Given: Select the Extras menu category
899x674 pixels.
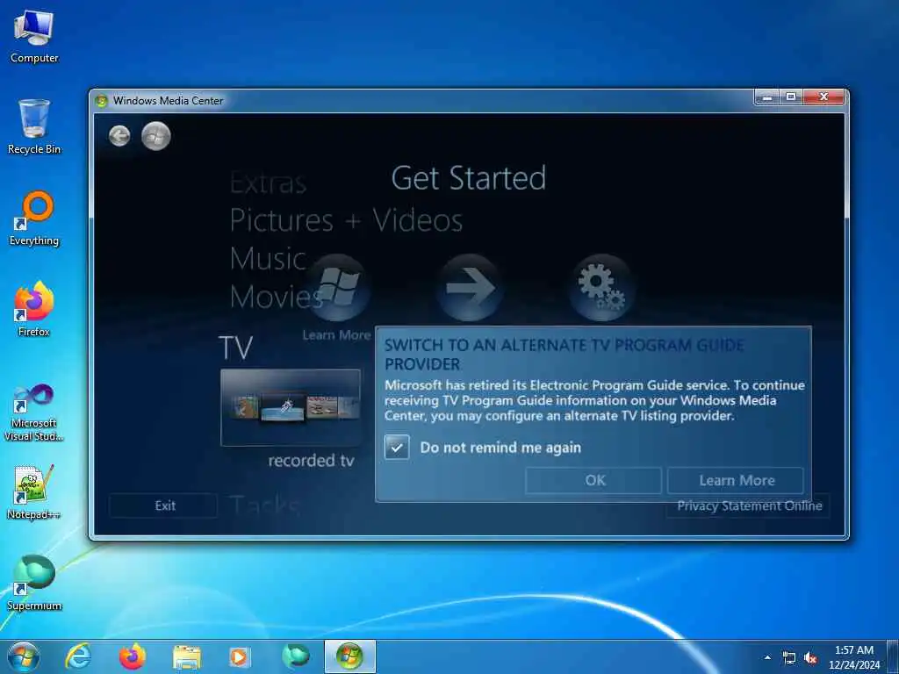Looking at the screenshot, I should [x=269, y=183].
